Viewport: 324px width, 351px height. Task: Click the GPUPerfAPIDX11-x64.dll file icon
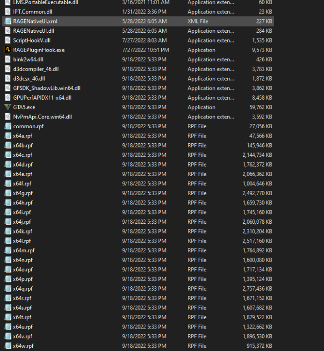coord(7,98)
